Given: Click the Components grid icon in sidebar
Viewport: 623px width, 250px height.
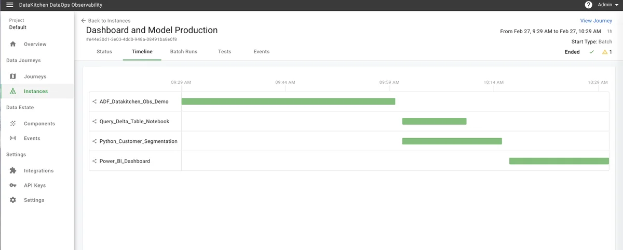Looking at the screenshot, I should tap(13, 124).
